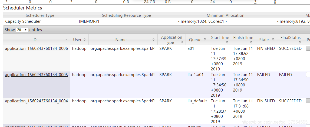Open the Show entries count dropdown

(x=22, y=30)
